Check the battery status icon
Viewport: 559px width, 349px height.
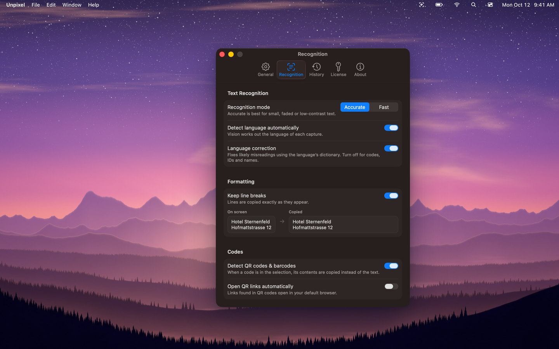439,5
